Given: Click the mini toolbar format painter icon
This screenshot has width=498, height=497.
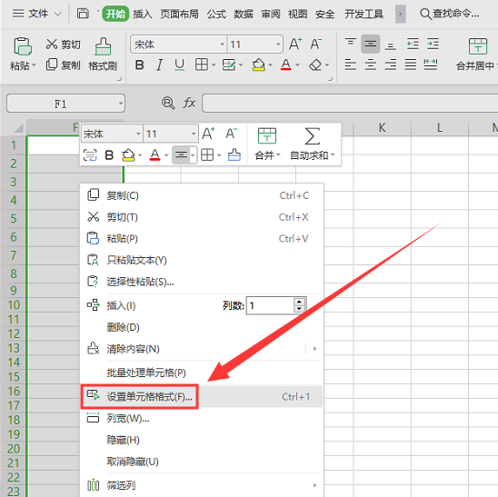Looking at the screenshot, I should point(234,155).
